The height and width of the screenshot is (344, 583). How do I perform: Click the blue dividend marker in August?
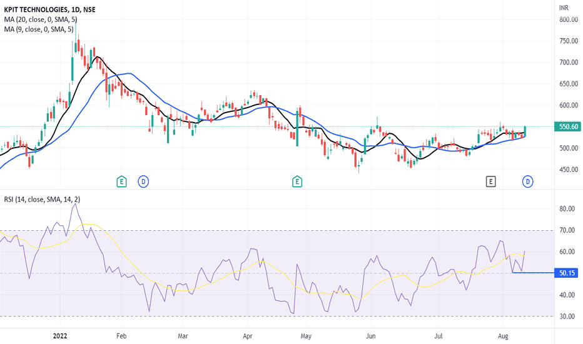tap(527, 181)
